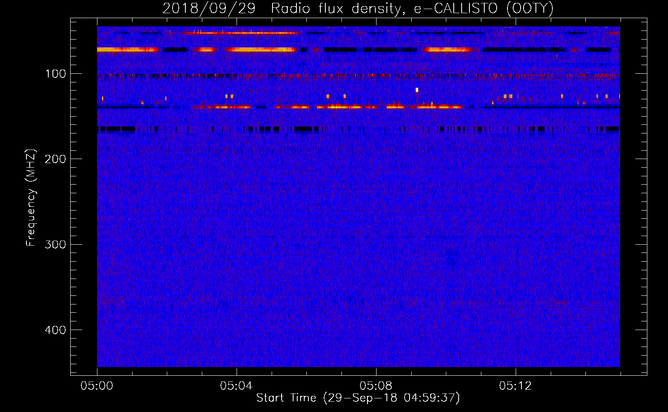This screenshot has width=668, height=412.
Task: Click the 300 frequency tick label
Action: tap(55, 244)
